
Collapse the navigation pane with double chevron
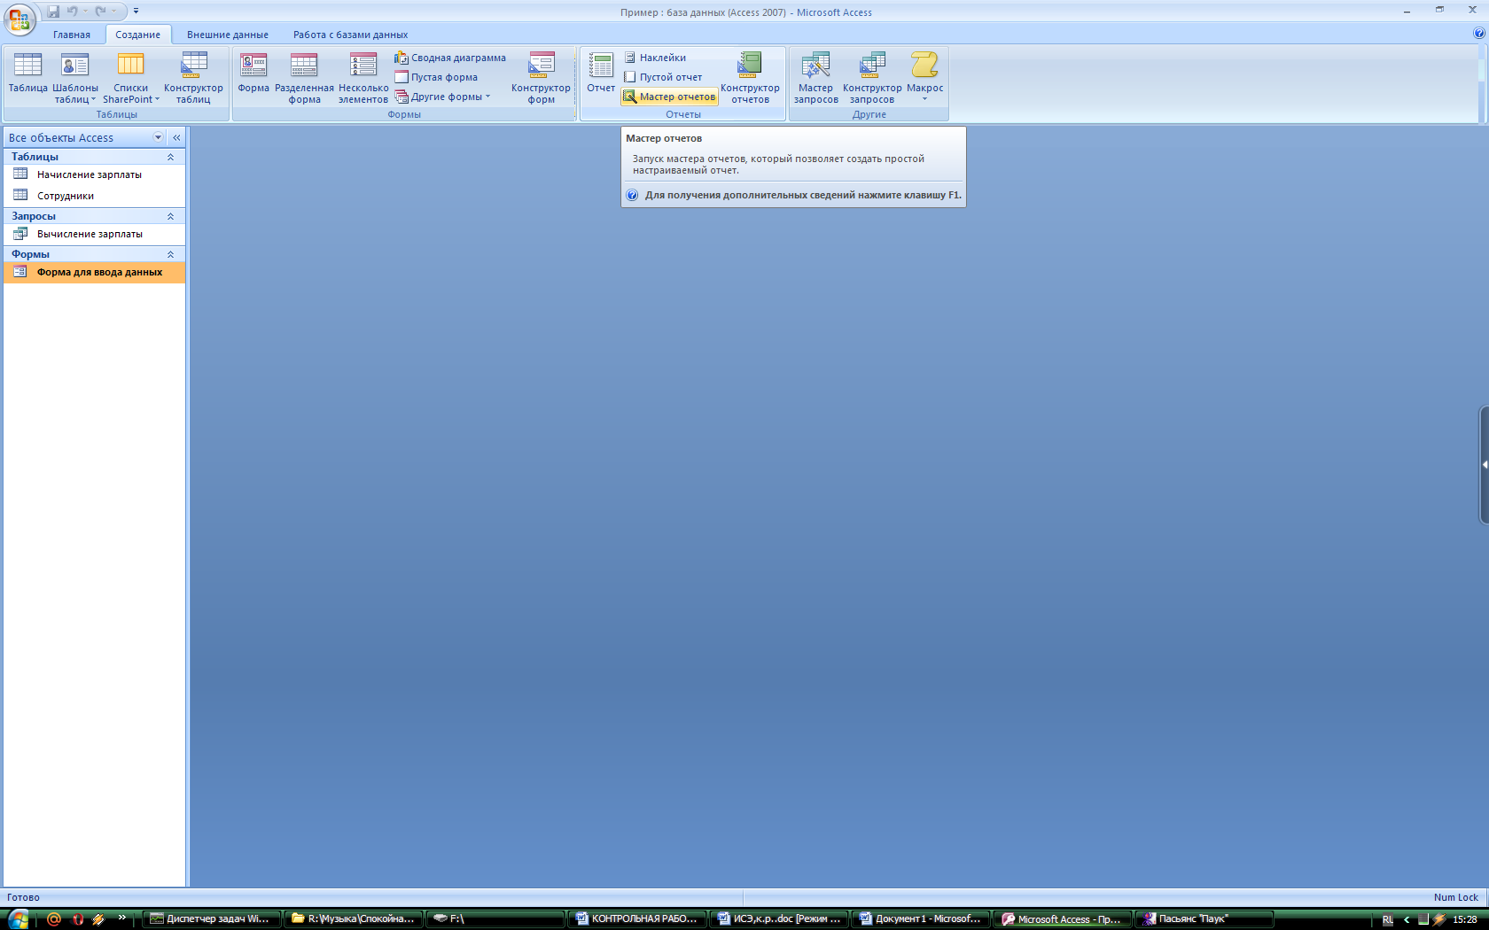[176, 137]
